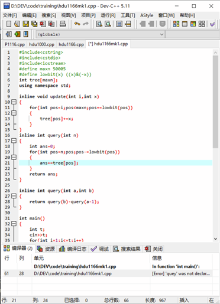Open the (globals) scope dropdown
Viewport: 220px width, 304px height.
pyautogui.click(x=100, y=34)
